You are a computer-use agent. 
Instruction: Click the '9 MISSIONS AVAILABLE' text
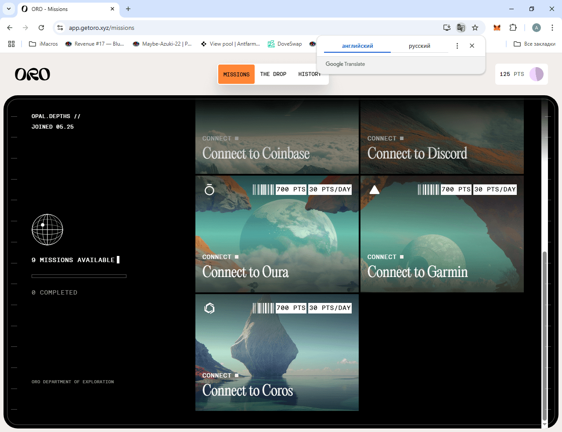73,260
